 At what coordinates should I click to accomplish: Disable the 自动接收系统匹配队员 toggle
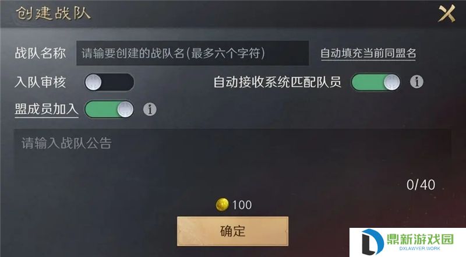[x=376, y=82]
